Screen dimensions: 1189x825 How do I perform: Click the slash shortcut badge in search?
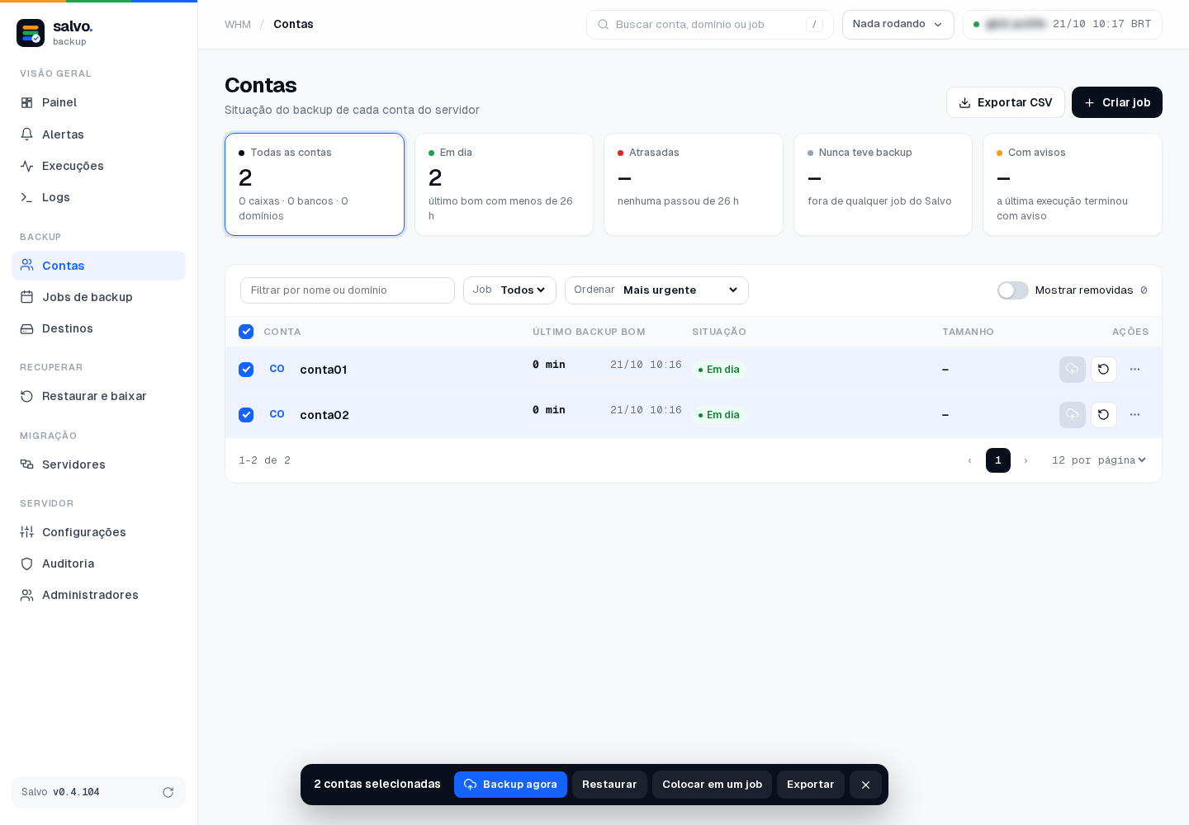(814, 25)
